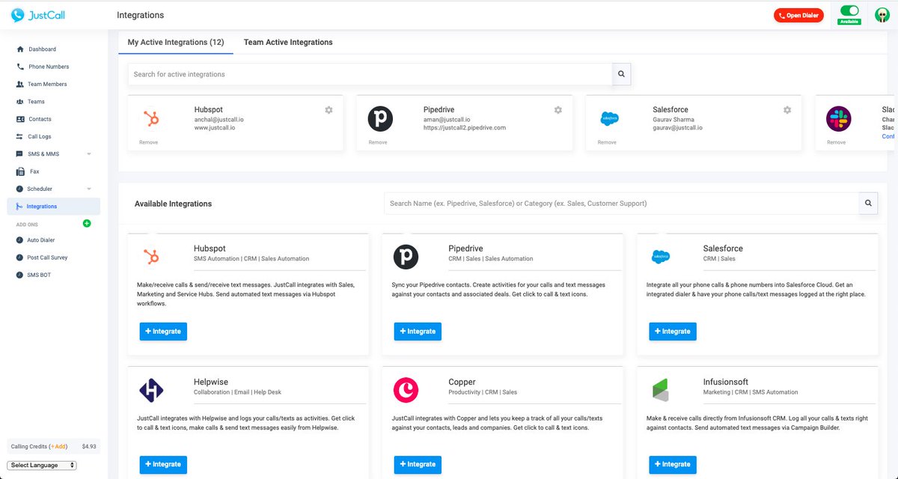Click the SMS BOT icon

click(20, 275)
